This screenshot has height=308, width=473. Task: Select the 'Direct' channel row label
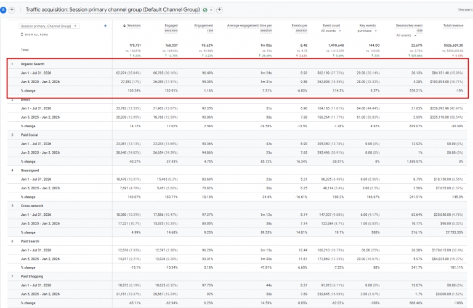tap(25, 100)
